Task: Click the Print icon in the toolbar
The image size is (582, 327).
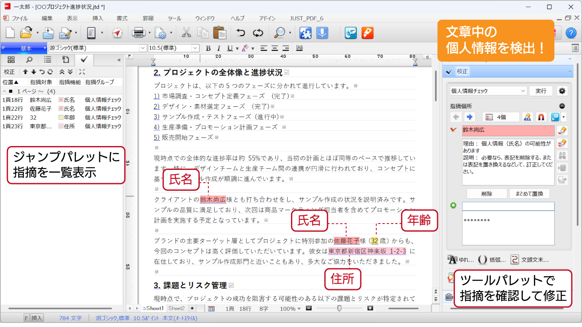Action: [x=139, y=33]
